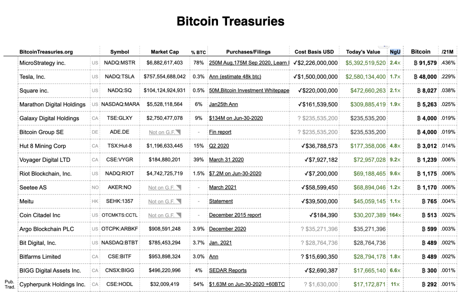Image resolution: width=468 pixels, height=292 pixels.
Task: Open the dropdown arrow in Bitcoin Group SE's market cap cell
Action: click(179, 132)
